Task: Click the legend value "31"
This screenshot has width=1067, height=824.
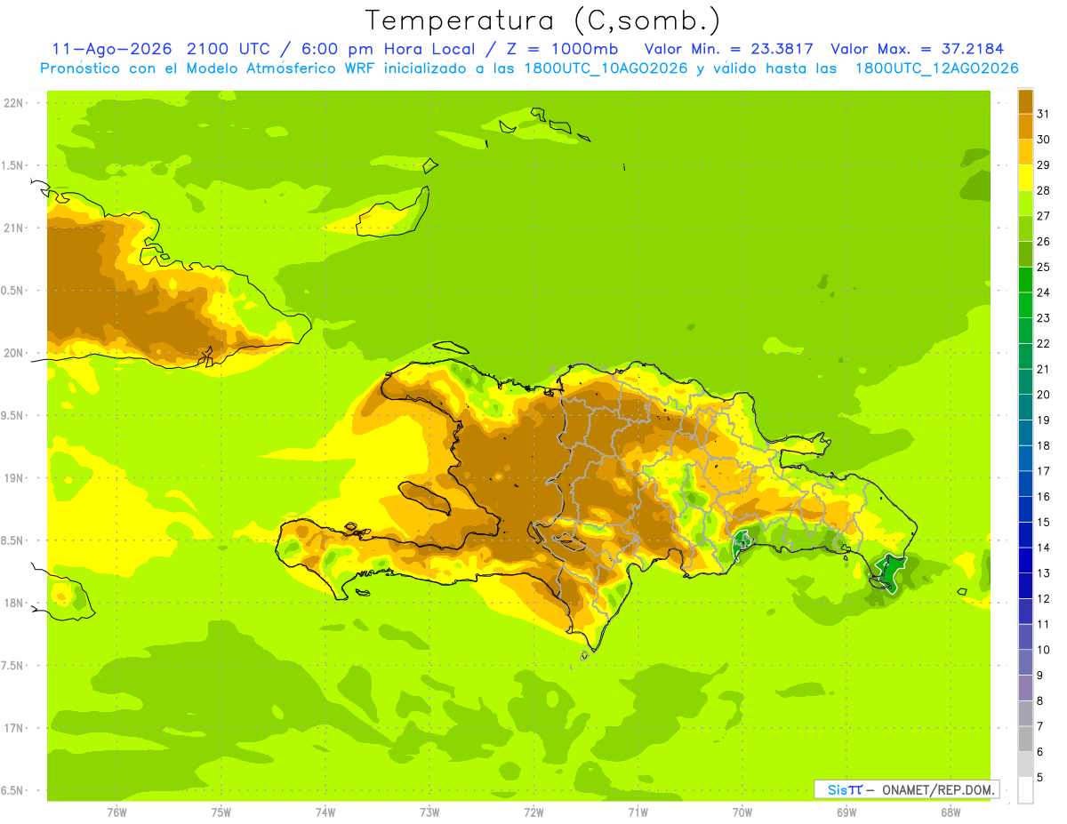Action: [x=1044, y=114]
